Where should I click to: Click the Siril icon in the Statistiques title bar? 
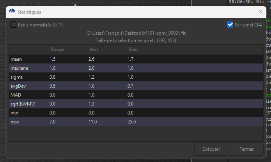(12, 12)
